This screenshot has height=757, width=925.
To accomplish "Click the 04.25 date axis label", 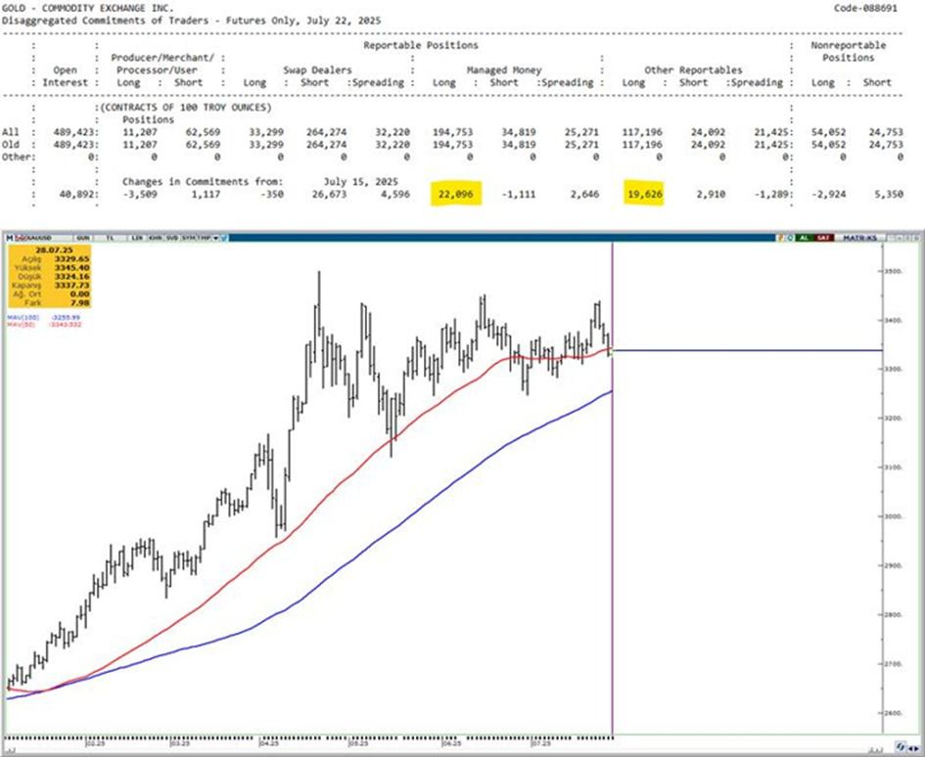I will point(268,744).
